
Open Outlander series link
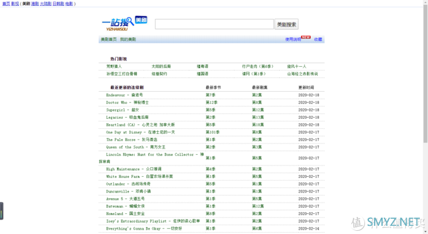point(128,184)
